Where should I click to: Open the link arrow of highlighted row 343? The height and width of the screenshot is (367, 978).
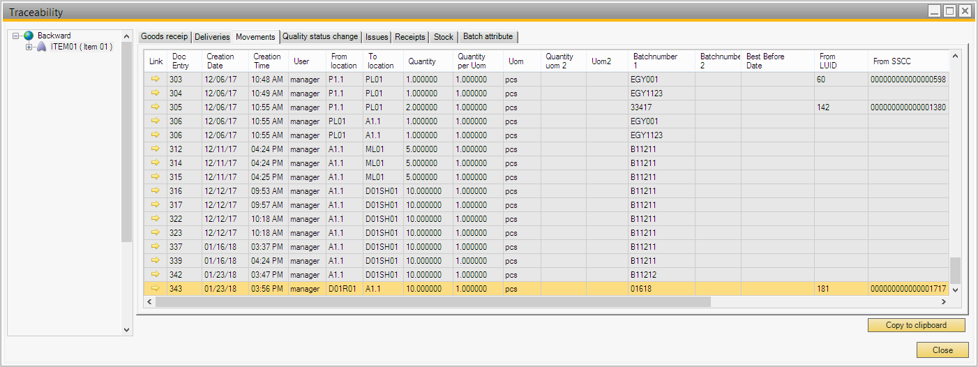156,288
